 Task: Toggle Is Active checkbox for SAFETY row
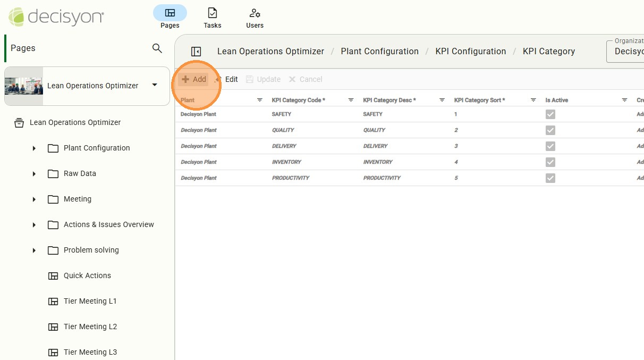click(x=550, y=114)
